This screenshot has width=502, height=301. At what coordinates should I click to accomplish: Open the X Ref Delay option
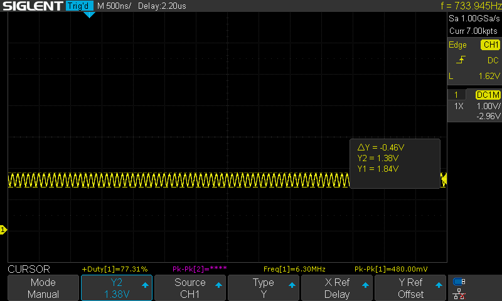[x=337, y=288]
